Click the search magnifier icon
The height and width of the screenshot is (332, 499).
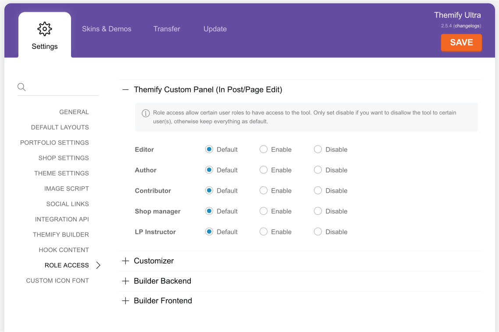[x=21, y=87]
